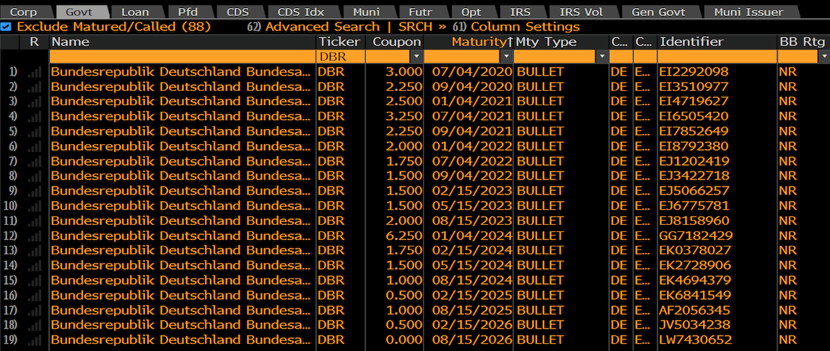The height and width of the screenshot is (351, 830).
Task: Open the BB Rtg filter dropdown arrow
Action: 824,56
